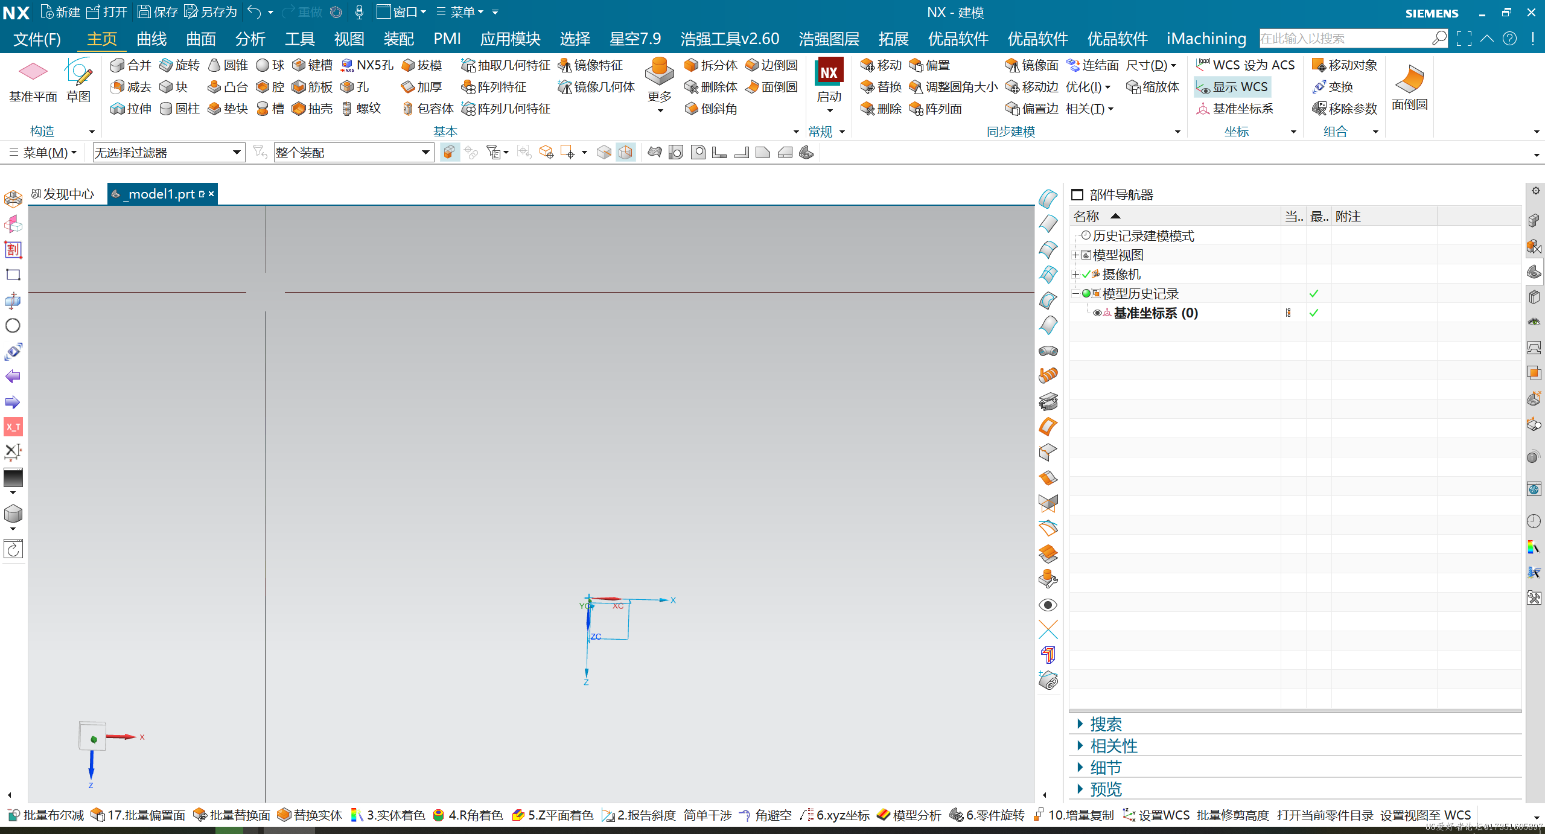The image size is (1545, 834).
Task: Expand the 模型视图 tree node
Action: (1075, 255)
